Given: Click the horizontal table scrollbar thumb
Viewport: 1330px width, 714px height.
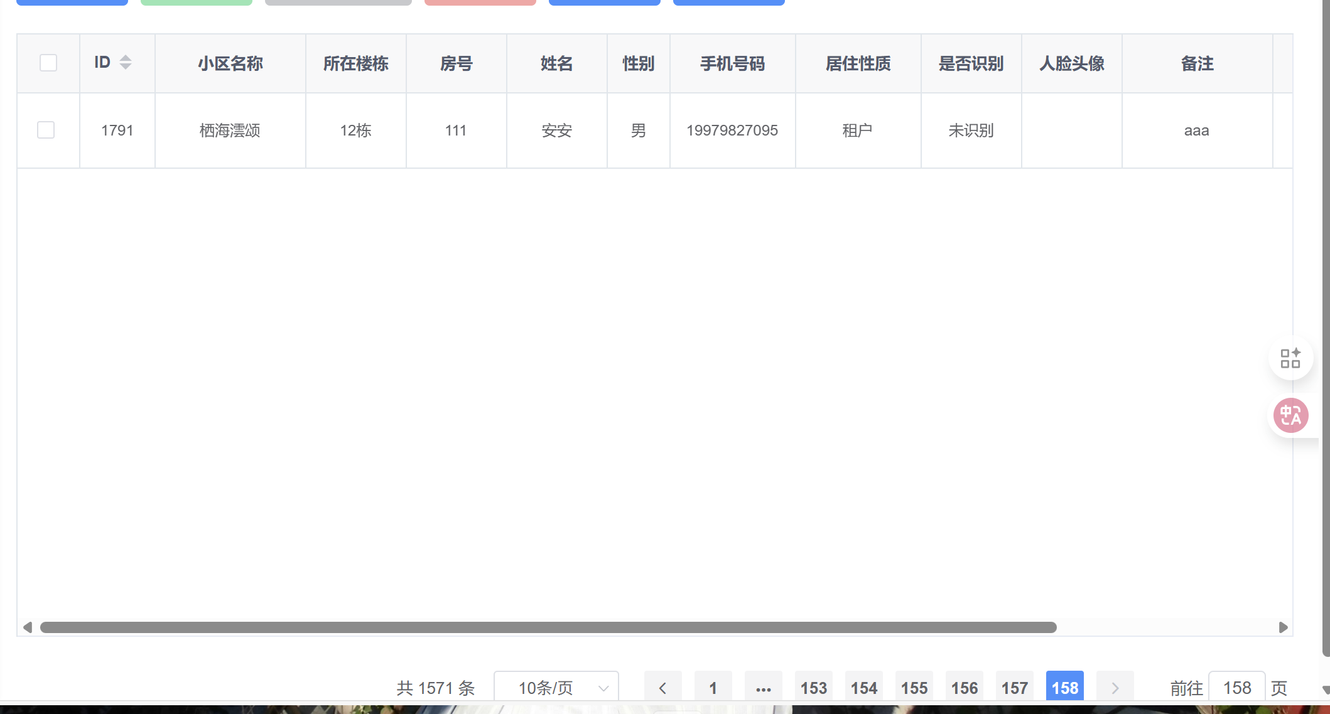Looking at the screenshot, I should tap(548, 627).
